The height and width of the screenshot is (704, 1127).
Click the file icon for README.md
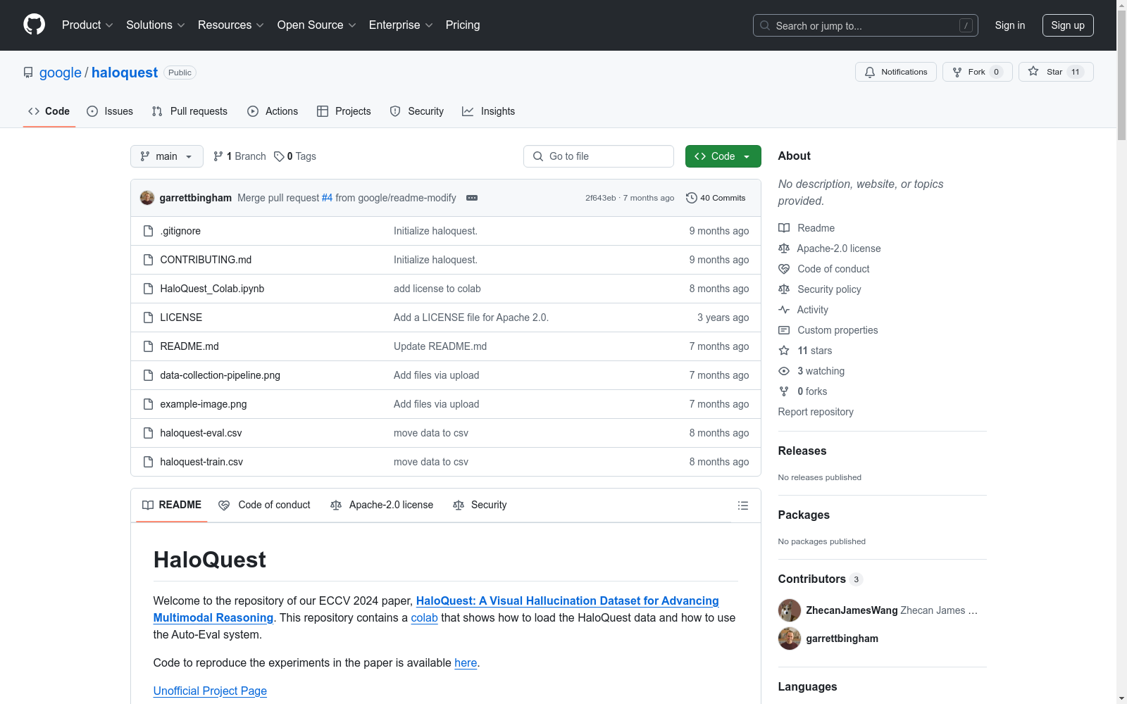click(148, 346)
